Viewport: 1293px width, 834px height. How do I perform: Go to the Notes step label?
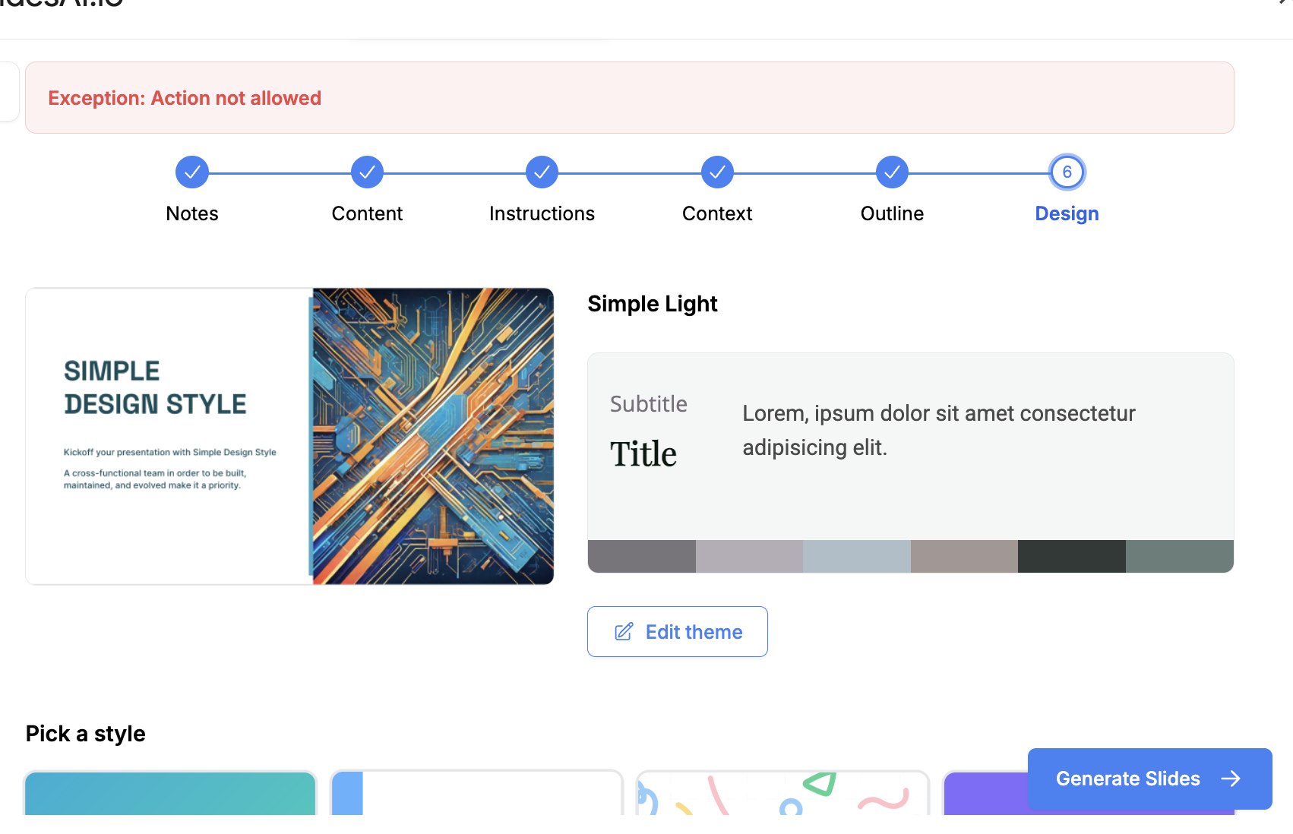[192, 213]
